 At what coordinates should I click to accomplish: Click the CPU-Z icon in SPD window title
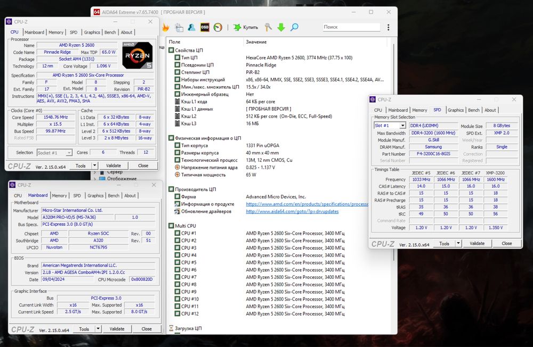(373, 100)
